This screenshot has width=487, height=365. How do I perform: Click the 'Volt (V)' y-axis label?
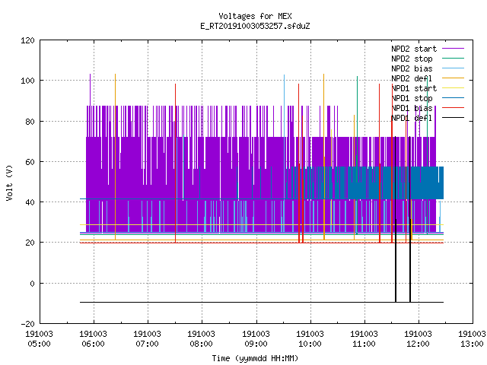9,182
